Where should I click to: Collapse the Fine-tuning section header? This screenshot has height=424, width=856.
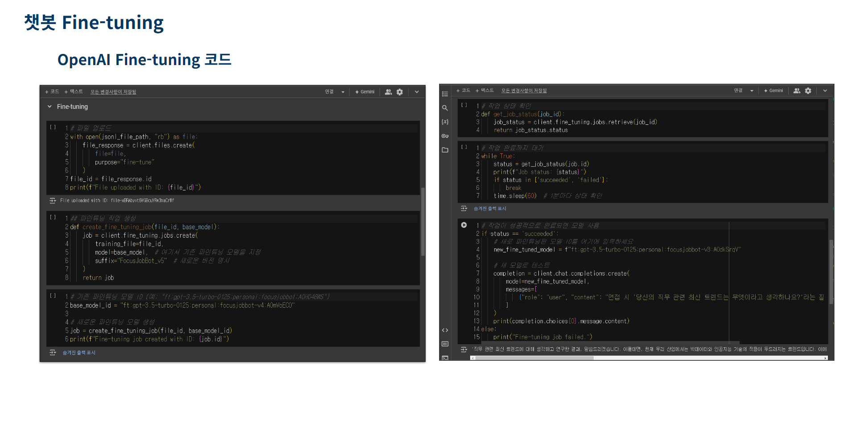click(50, 107)
